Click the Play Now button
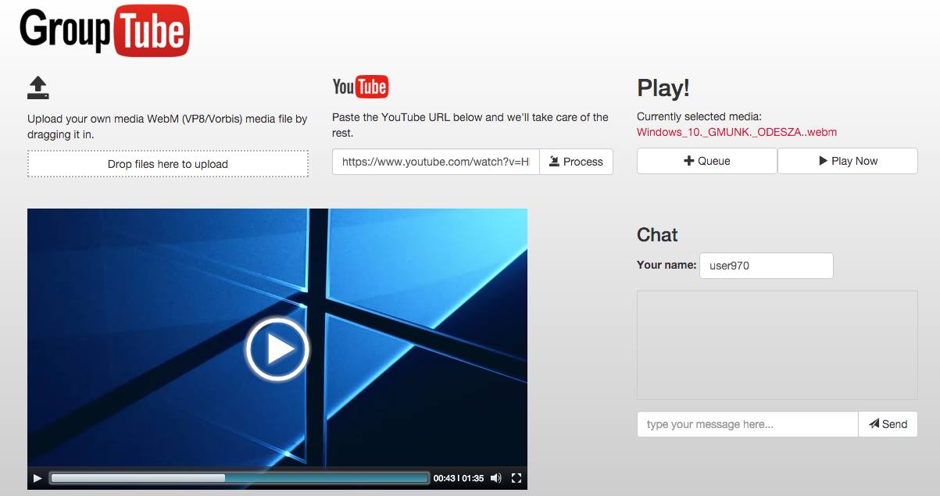The width and height of the screenshot is (940, 496). pos(848,161)
